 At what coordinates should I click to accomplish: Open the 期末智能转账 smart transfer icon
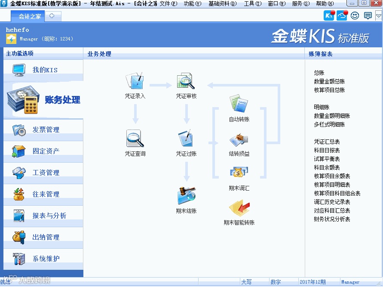(x=239, y=208)
